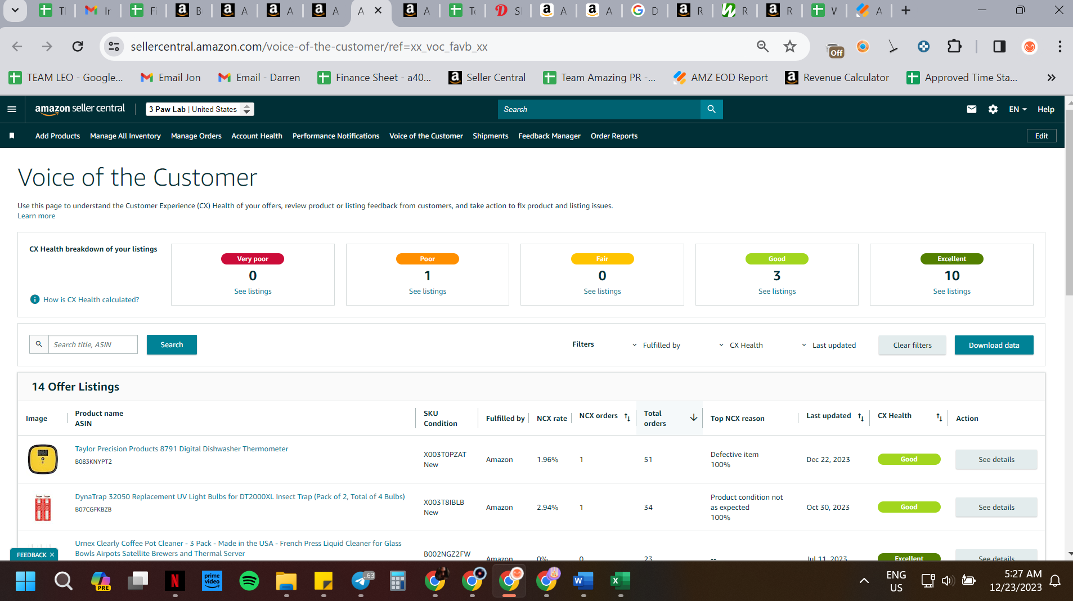Screen dimensions: 1073x601
Task: Sort by Total orders down arrow
Action: 693,418
